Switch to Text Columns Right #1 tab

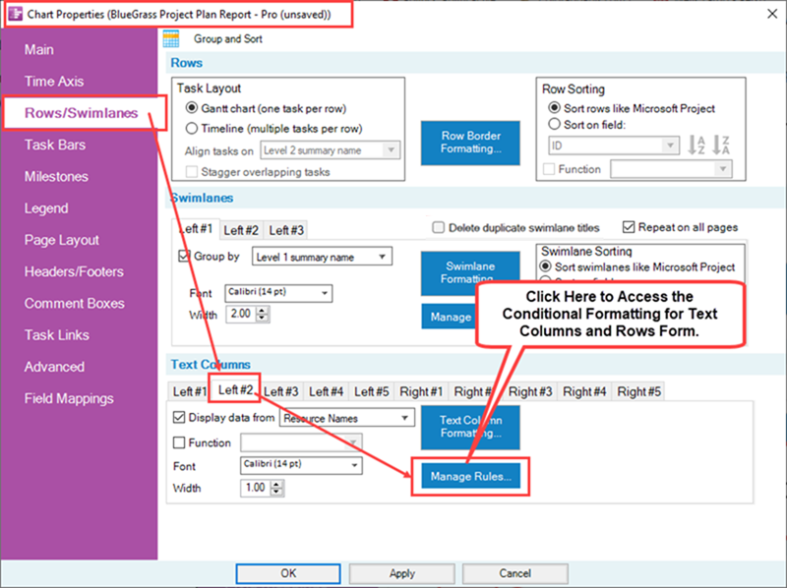pos(421,391)
